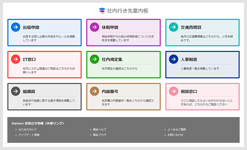Click the red arrow icon for IT窓口
The image size is (247, 150).
click(x=16, y=59)
